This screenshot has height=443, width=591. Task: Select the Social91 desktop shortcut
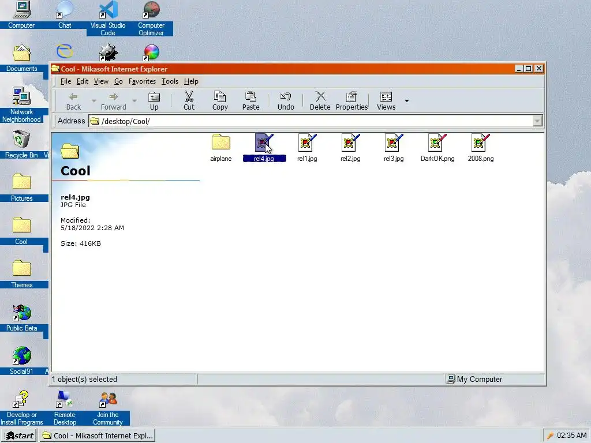click(x=21, y=361)
